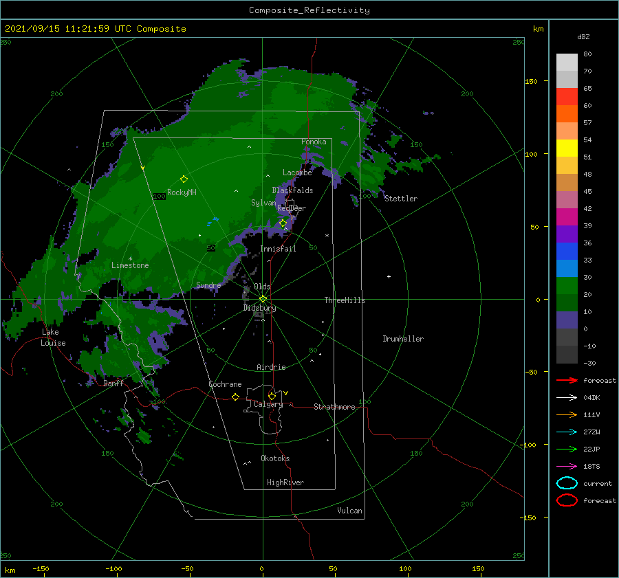Viewport: 619px width, 578px height.
Task: Click the Composite_Reflectivity title
Action: click(x=309, y=10)
